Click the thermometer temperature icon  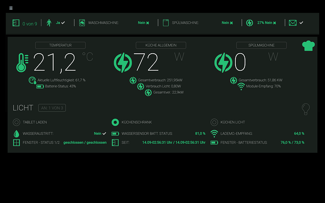(21, 62)
